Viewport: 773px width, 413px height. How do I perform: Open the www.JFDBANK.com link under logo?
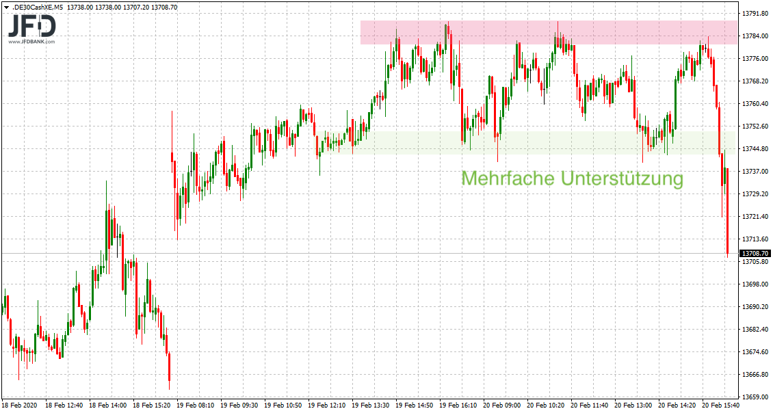pos(32,42)
